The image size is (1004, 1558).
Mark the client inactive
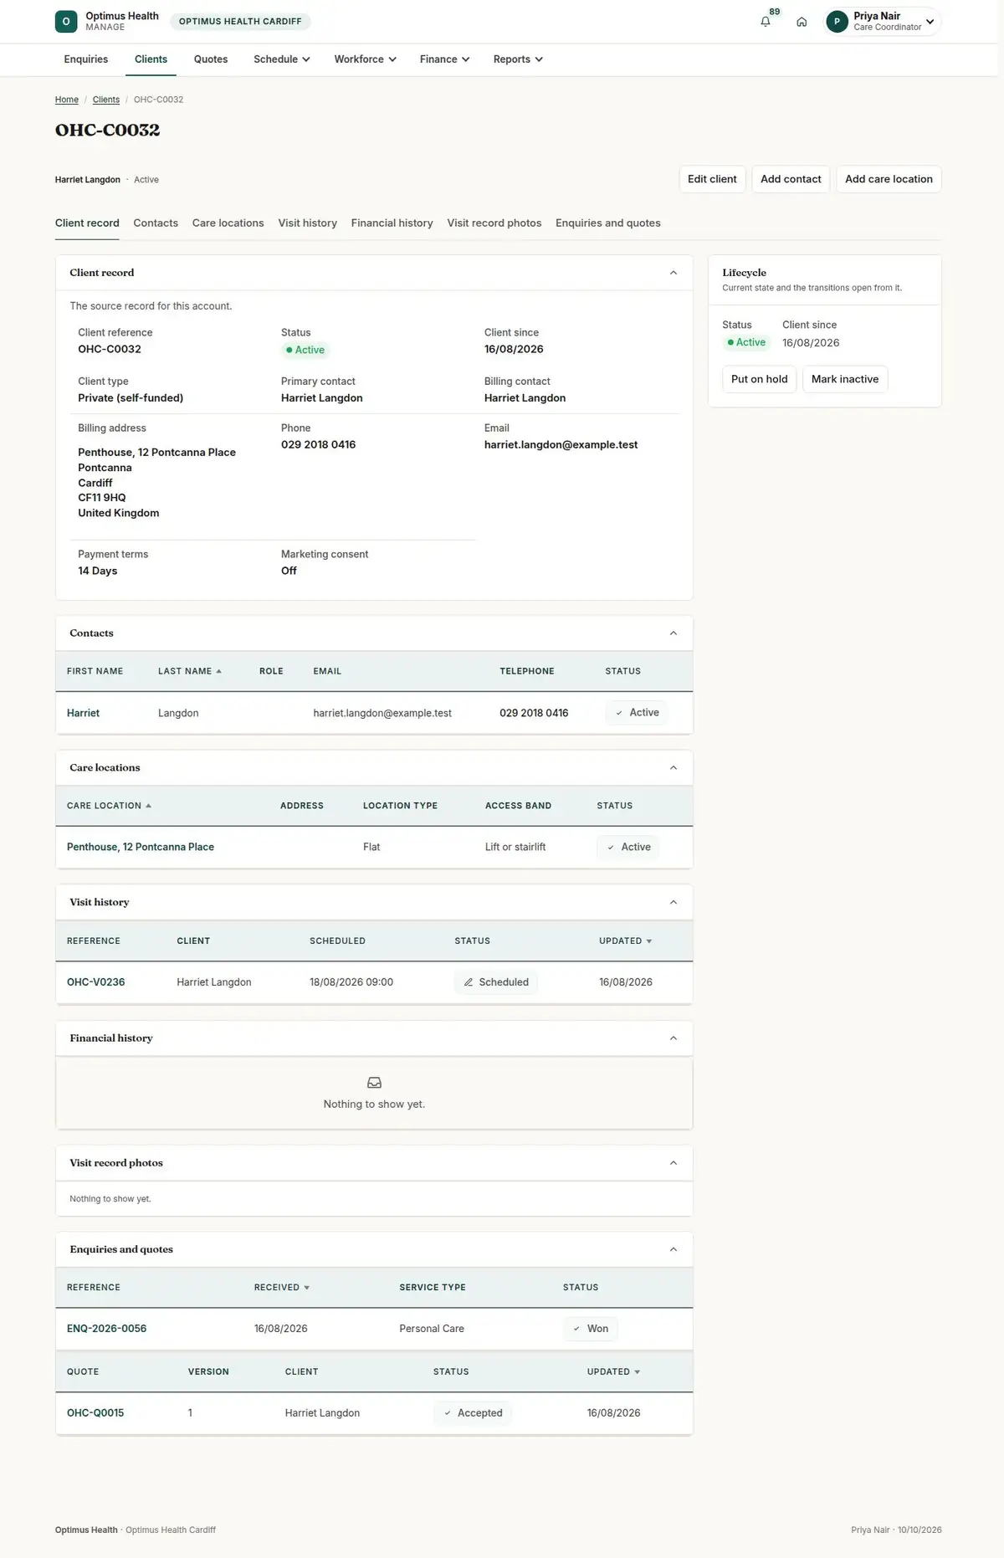click(x=845, y=379)
